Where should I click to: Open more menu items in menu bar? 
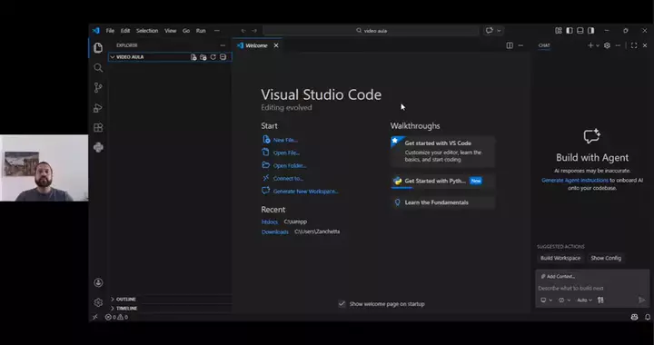click(x=217, y=31)
